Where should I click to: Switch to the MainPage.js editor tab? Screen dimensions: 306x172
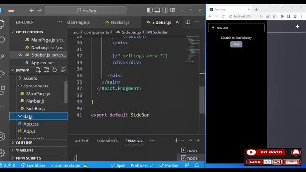79,22
